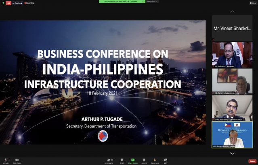Image resolution: width=258 pixels, height=165 pixels.
Task: Open the Q&A window
Action: pos(165,160)
